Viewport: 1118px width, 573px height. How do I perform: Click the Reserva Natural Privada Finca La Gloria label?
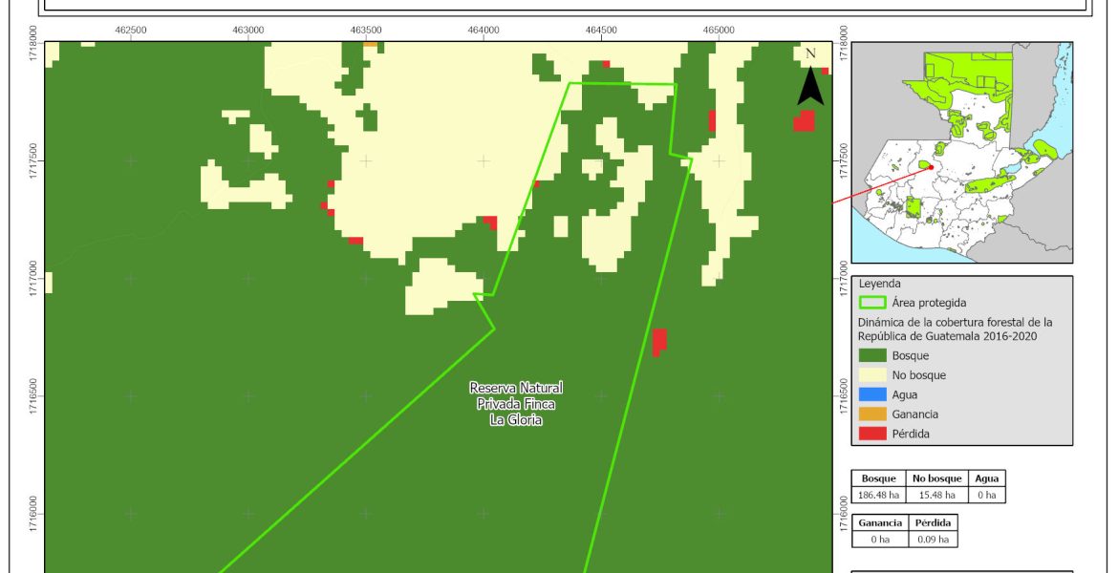(x=516, y=403)
